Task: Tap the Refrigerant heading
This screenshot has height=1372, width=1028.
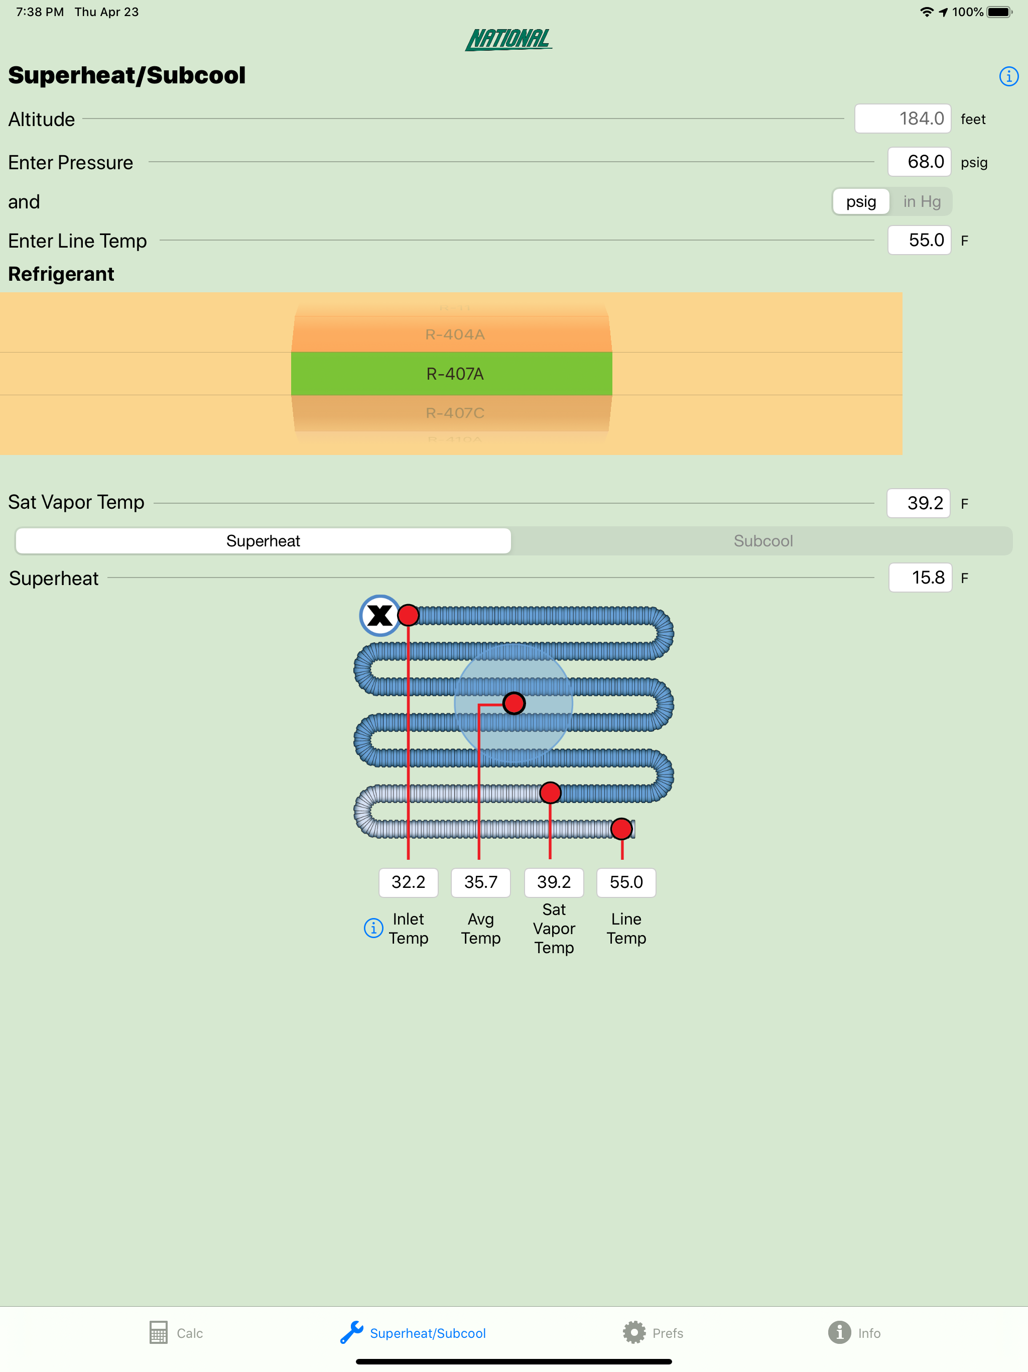Action: click(x=61, y=274)
